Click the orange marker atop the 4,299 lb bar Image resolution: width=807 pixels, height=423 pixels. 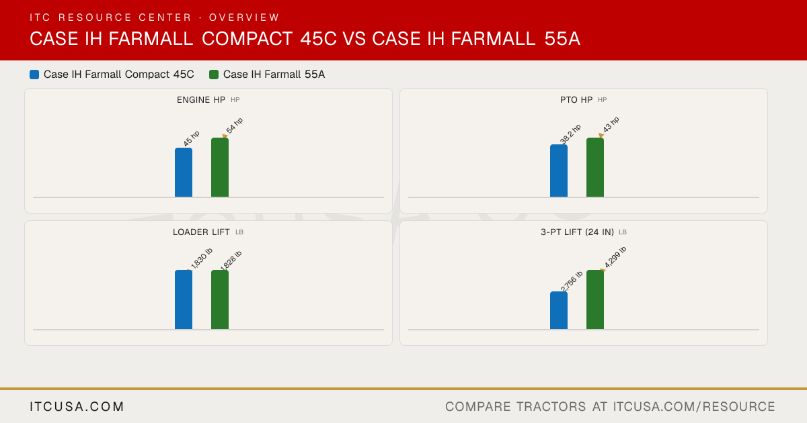coord(603,270)
